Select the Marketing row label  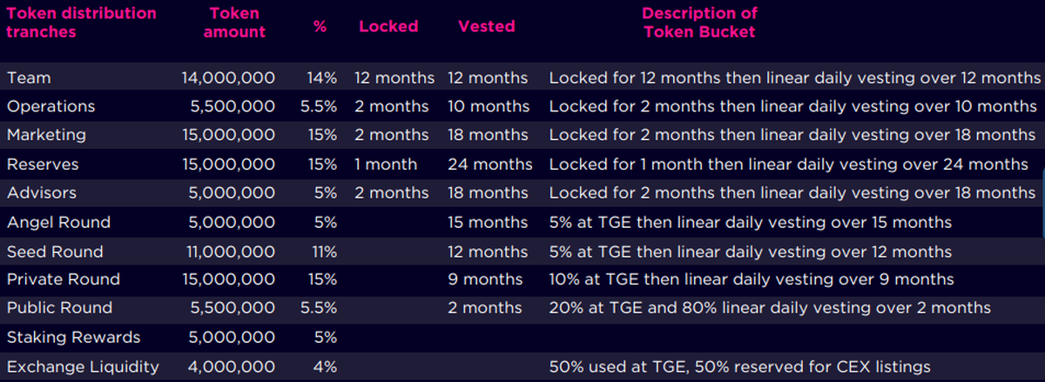[x=46, y=135]
